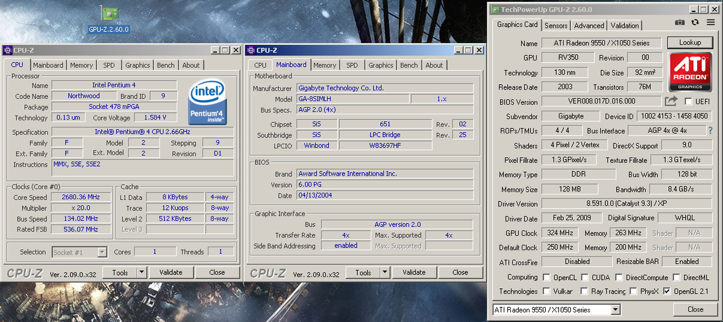Select Graphics Card tab in GPU-Z
This screenshot has height=322, width=723.
tap(517, 25)
